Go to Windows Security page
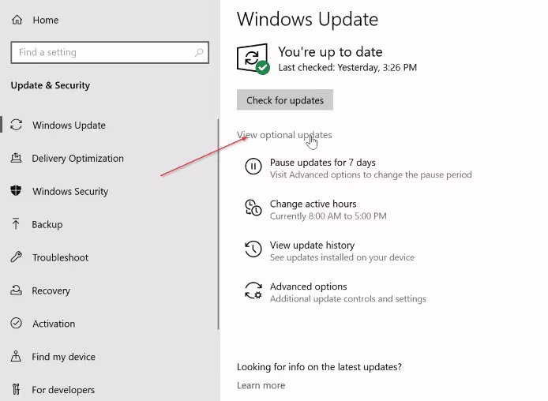The width and height of the screenshot is (548, 401). point(70,191)
